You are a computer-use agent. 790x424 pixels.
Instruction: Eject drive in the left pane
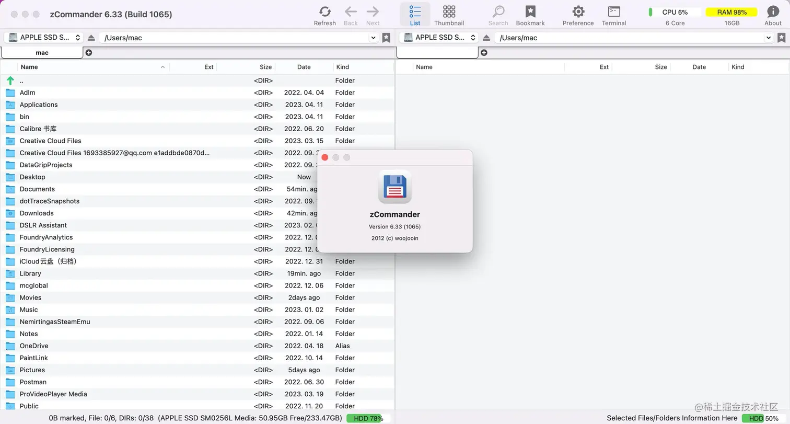(91, 38)
